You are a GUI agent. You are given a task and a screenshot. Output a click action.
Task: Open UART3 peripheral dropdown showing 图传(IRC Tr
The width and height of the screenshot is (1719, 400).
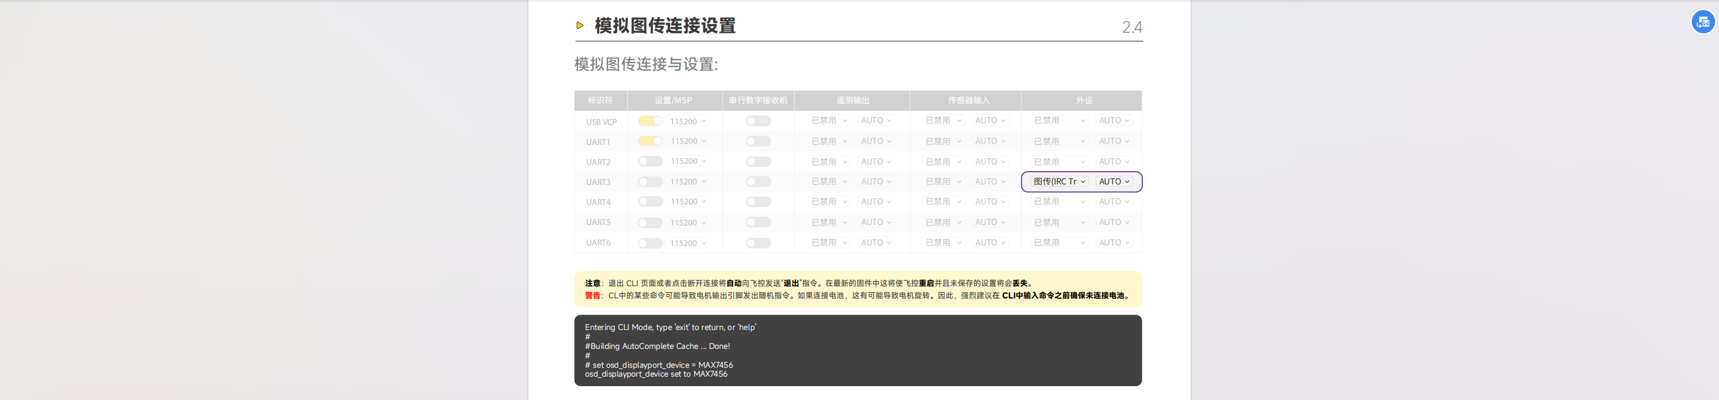[x=1059, y=182]
